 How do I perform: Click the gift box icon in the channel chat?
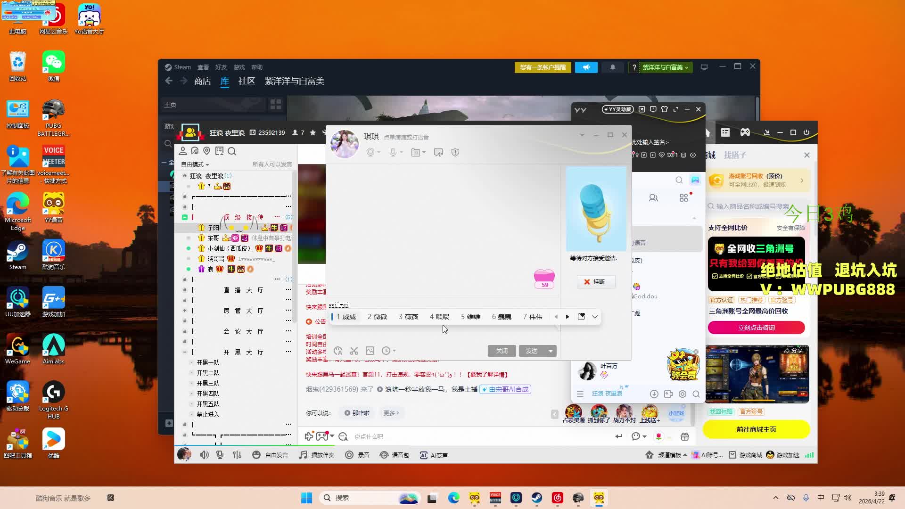click(x=685, y=436)
